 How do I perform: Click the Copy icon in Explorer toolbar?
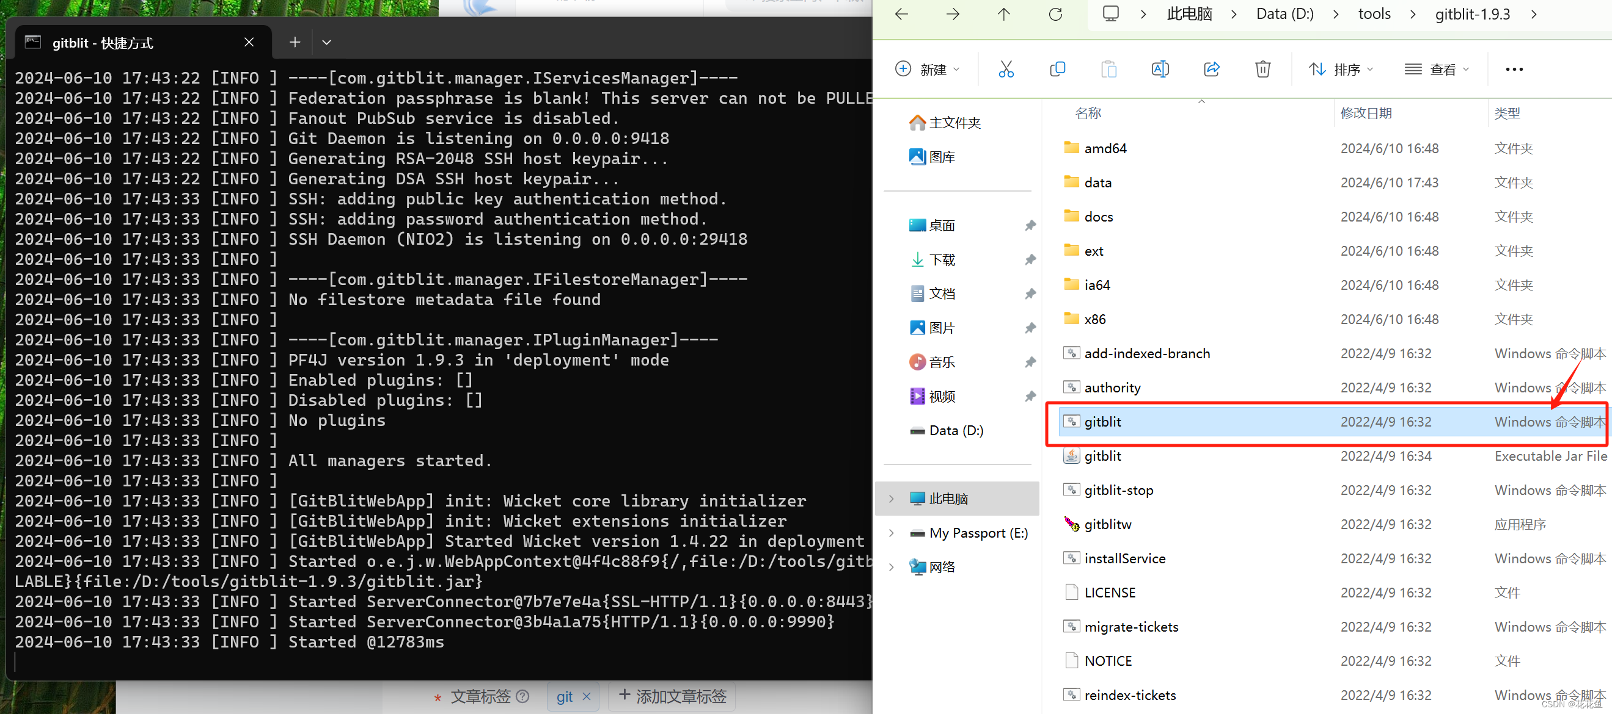coord(1057,70)
